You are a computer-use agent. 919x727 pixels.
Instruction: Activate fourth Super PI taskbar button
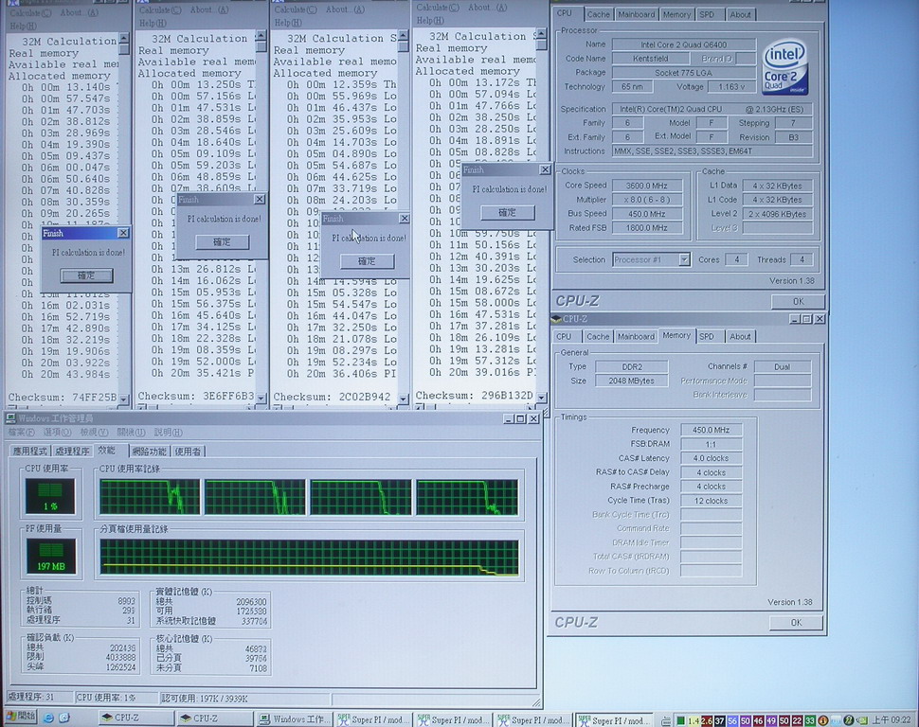coord(613,720)
